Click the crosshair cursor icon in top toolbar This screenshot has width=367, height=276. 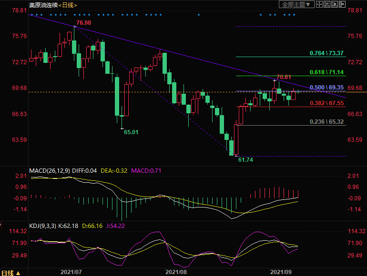tap(319, 4)
